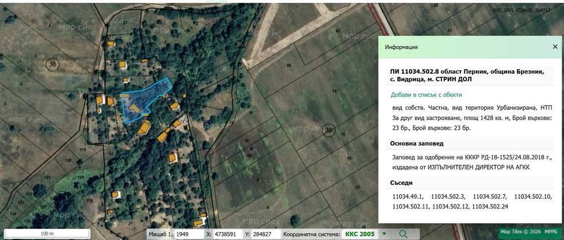The width and height of the screenshot is (564, 240).
Task: Click neighbor parcel 11034.502.7
Action: coord(490,197)
